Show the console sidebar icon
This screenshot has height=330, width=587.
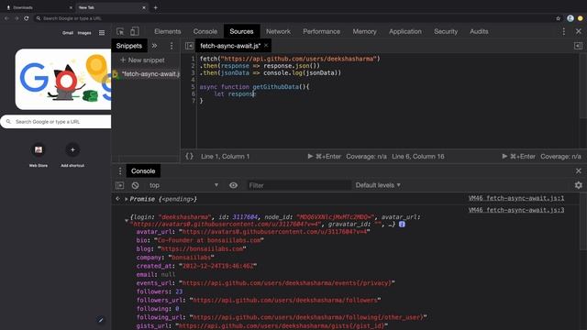[x=120, y=185]
